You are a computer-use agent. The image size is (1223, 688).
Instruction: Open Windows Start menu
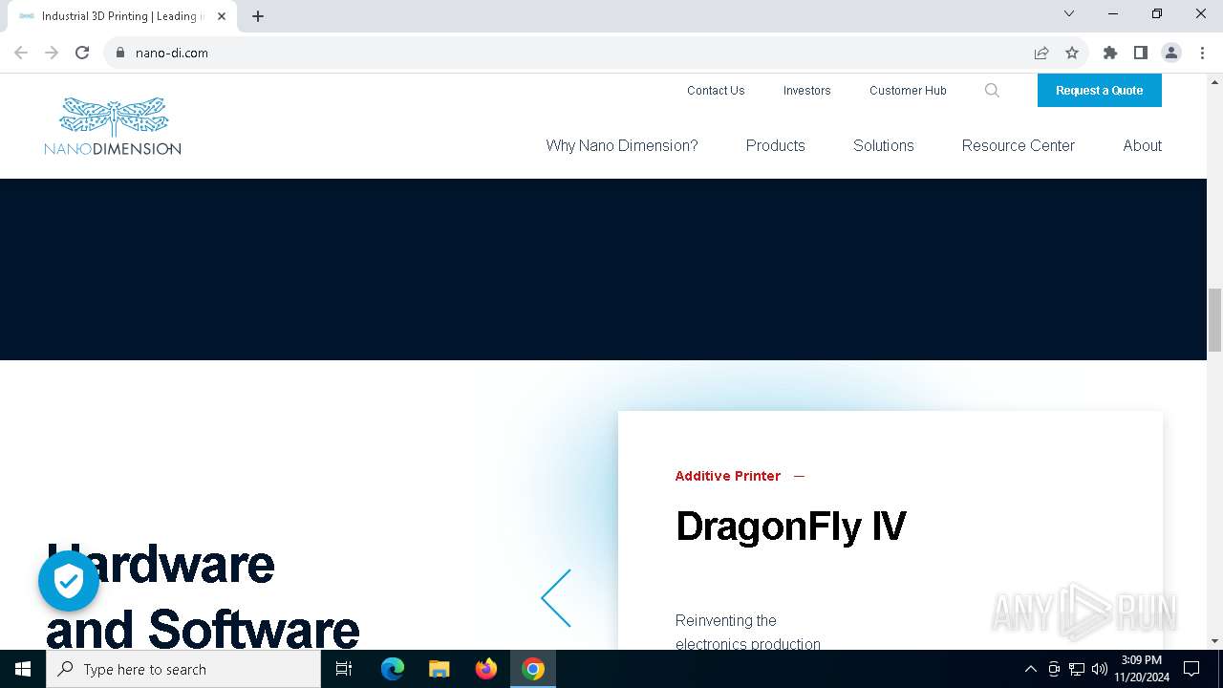[23, 669]
